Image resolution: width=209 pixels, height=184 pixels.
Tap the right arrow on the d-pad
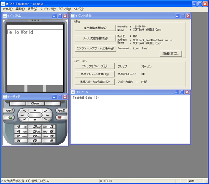point(48,115)
